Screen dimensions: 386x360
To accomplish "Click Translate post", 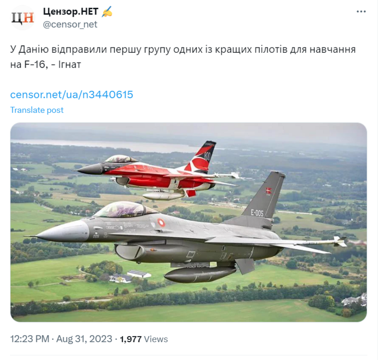I will [x=36, y=110].
